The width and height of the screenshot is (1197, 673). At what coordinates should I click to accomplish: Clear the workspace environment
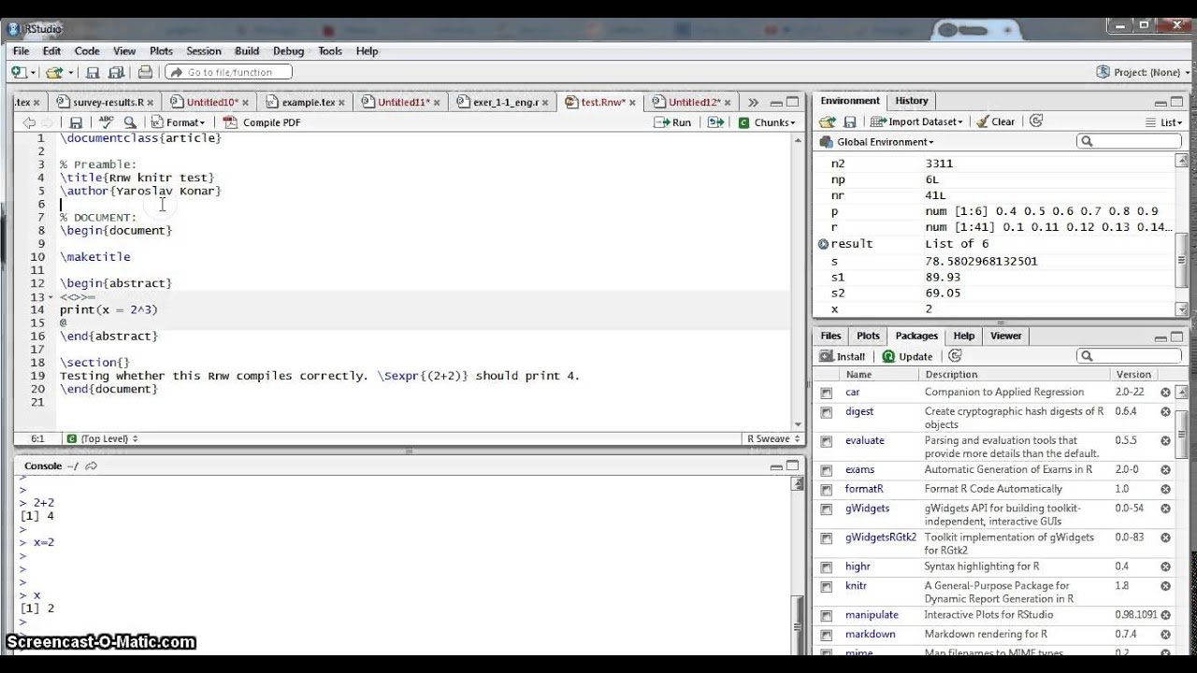995,122
